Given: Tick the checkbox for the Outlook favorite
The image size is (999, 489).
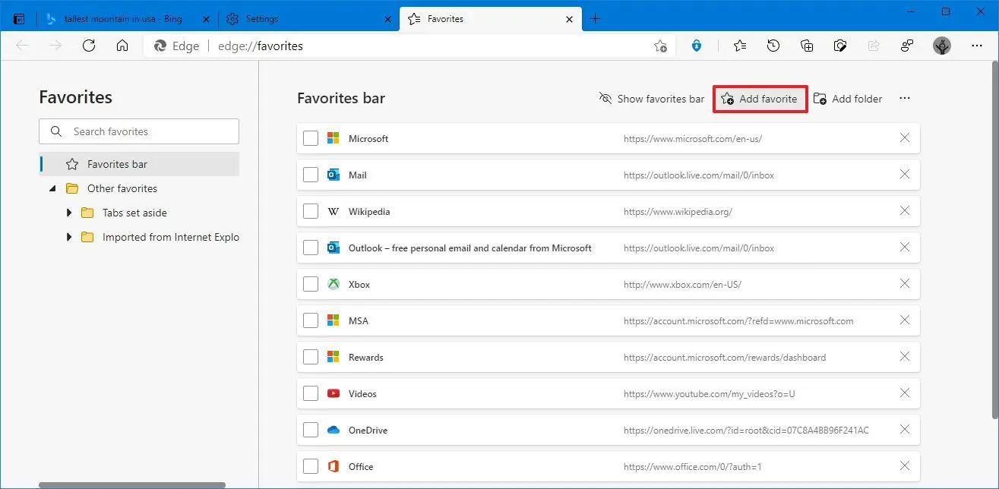Looking at the screenshot, I should [x=310, y=248].
